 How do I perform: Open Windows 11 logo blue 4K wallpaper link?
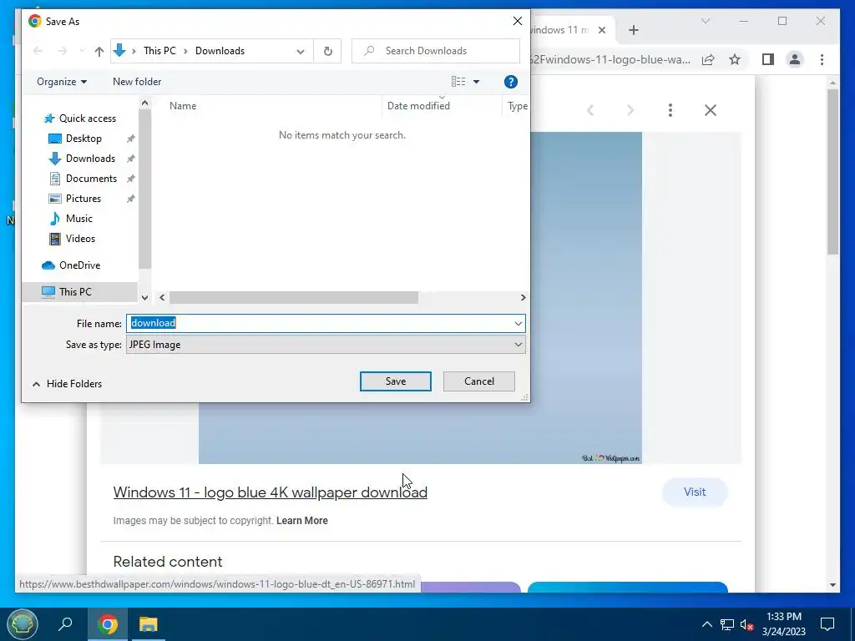point(270,492)
